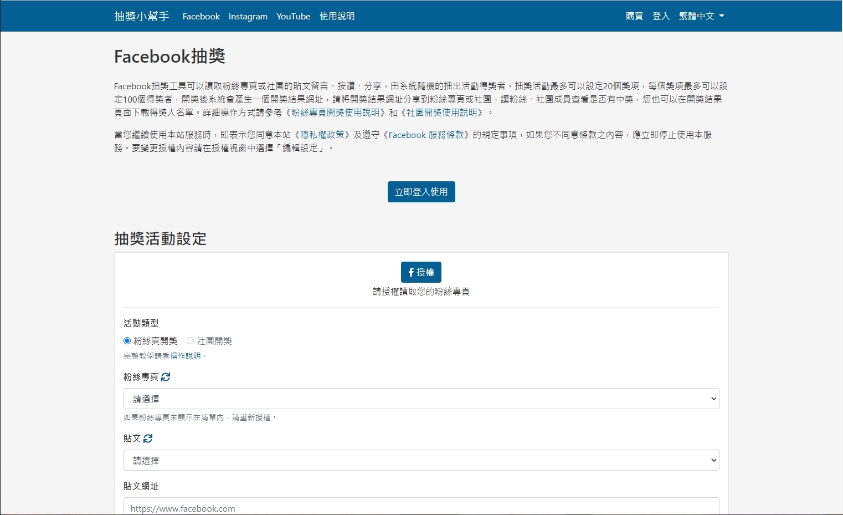Click the 抽獎活動設定 section heading
The height and width of the screenshot is (515, 843).
[x=161, y=238]
